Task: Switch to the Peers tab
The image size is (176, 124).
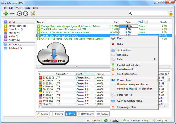Action: coord(70,114)
